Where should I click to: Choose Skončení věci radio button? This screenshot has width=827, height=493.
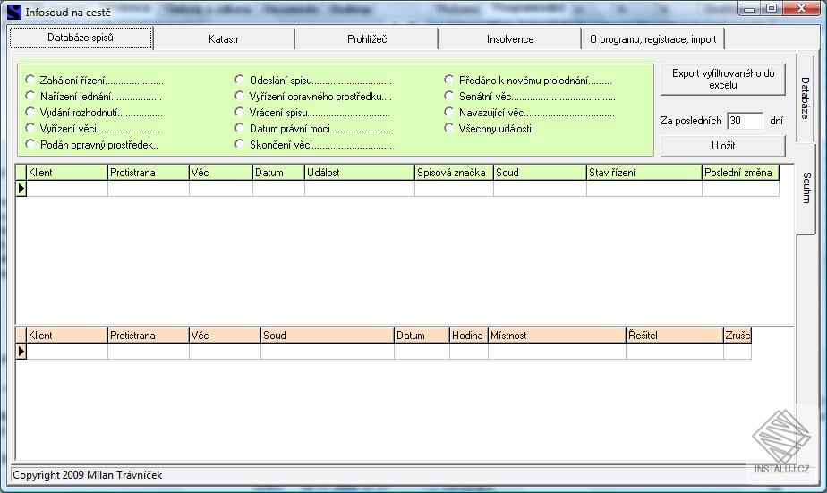click(x=240, y=144)
